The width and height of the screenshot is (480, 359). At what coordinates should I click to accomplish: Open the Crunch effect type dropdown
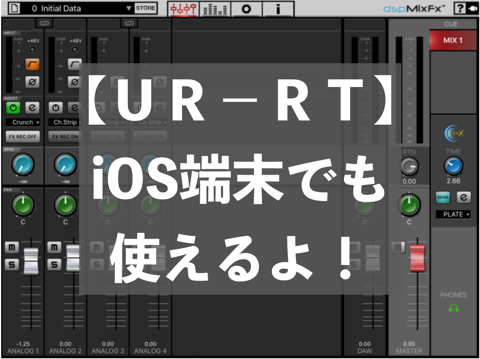coord(23,122)
